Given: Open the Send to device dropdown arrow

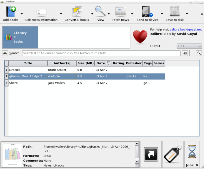Looking at the screenshot, I should [x=162, y=14].
